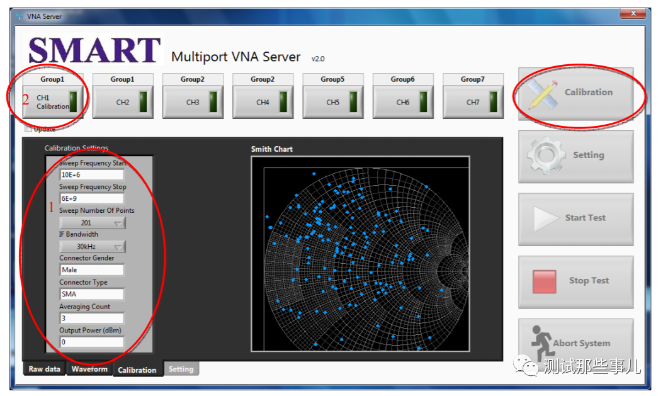Open the Sweep Number Of Points dropdown
The width and height of the screenshot is (663, 396).
92,223
